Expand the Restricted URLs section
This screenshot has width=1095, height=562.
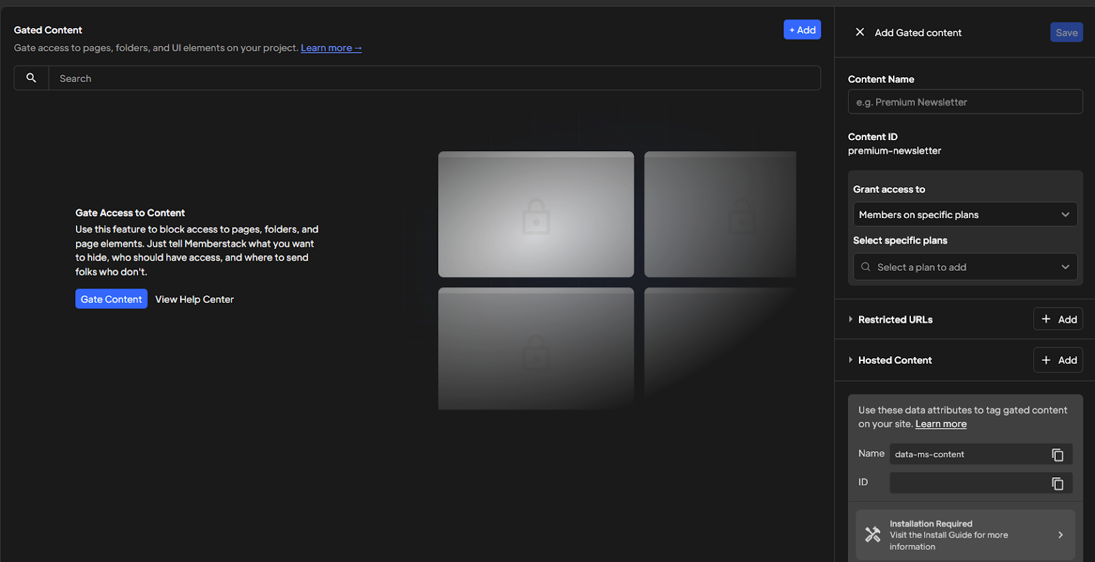851,319
